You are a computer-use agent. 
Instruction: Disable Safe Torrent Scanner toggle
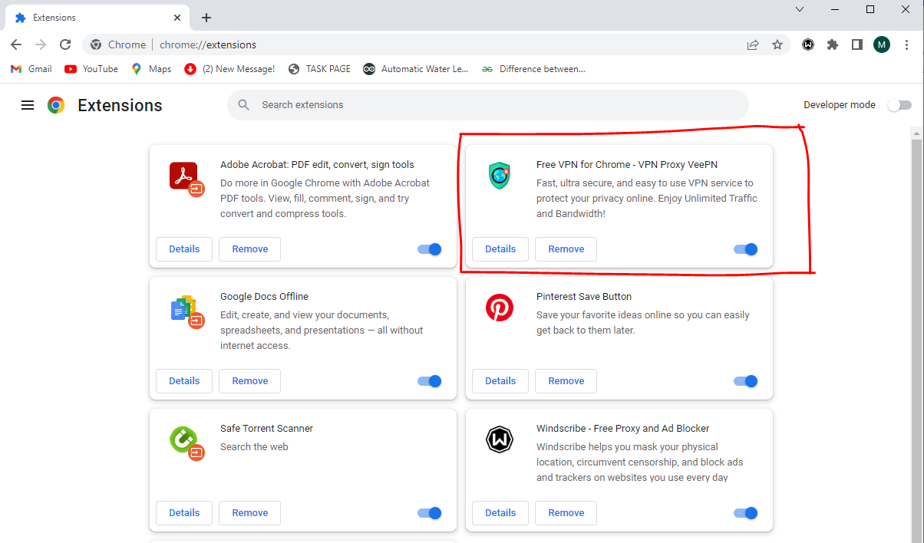(430, 513)
